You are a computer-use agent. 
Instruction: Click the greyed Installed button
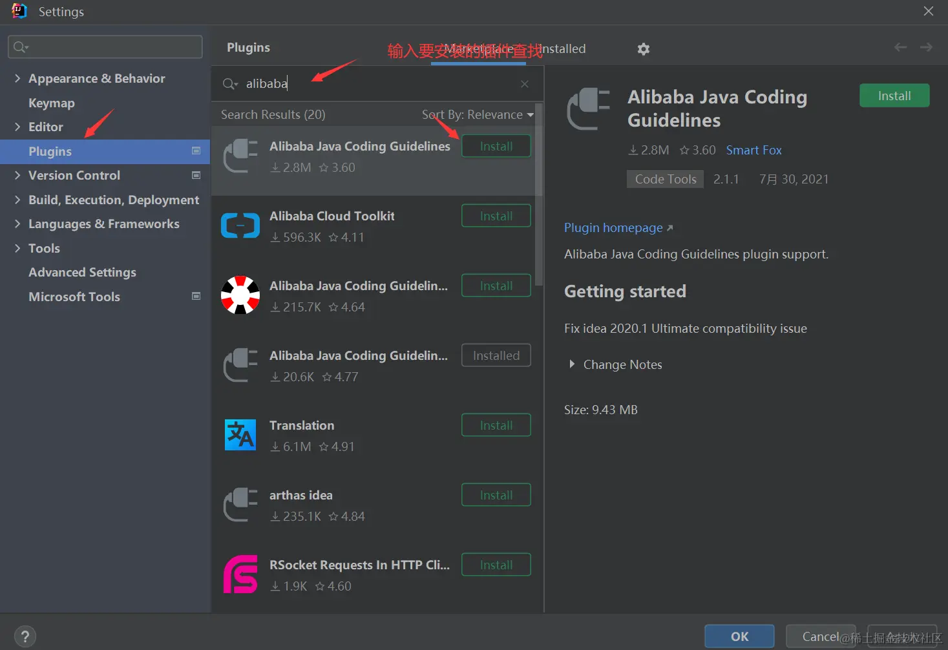tap(496, 355)
